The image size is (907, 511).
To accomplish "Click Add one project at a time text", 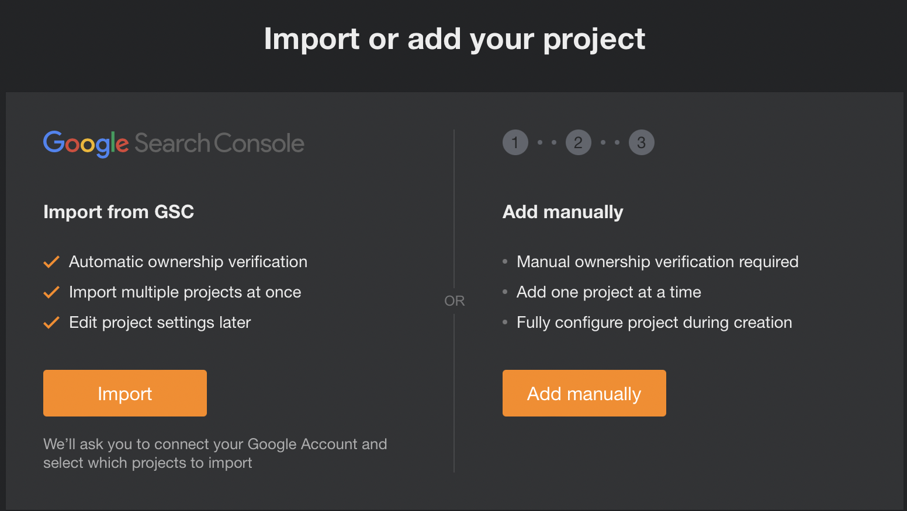I will (609, 292).
